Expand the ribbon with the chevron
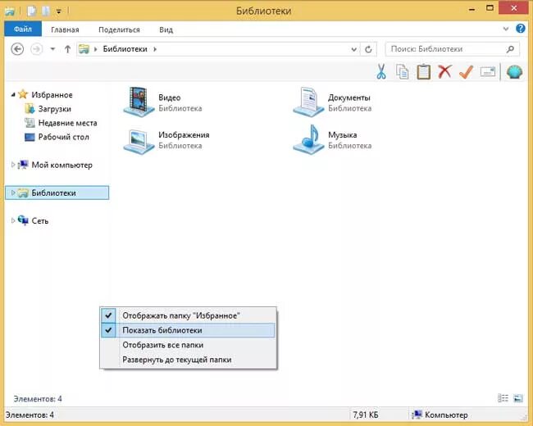533x426 pixels. pyautogui.click(x=506, y=29)
